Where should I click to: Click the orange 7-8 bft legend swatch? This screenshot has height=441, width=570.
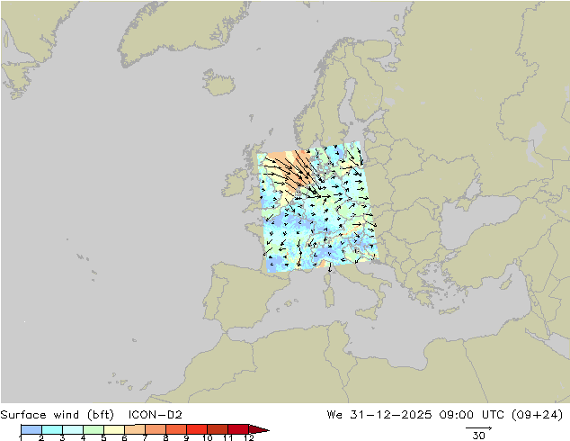click(x=156, y=429)
